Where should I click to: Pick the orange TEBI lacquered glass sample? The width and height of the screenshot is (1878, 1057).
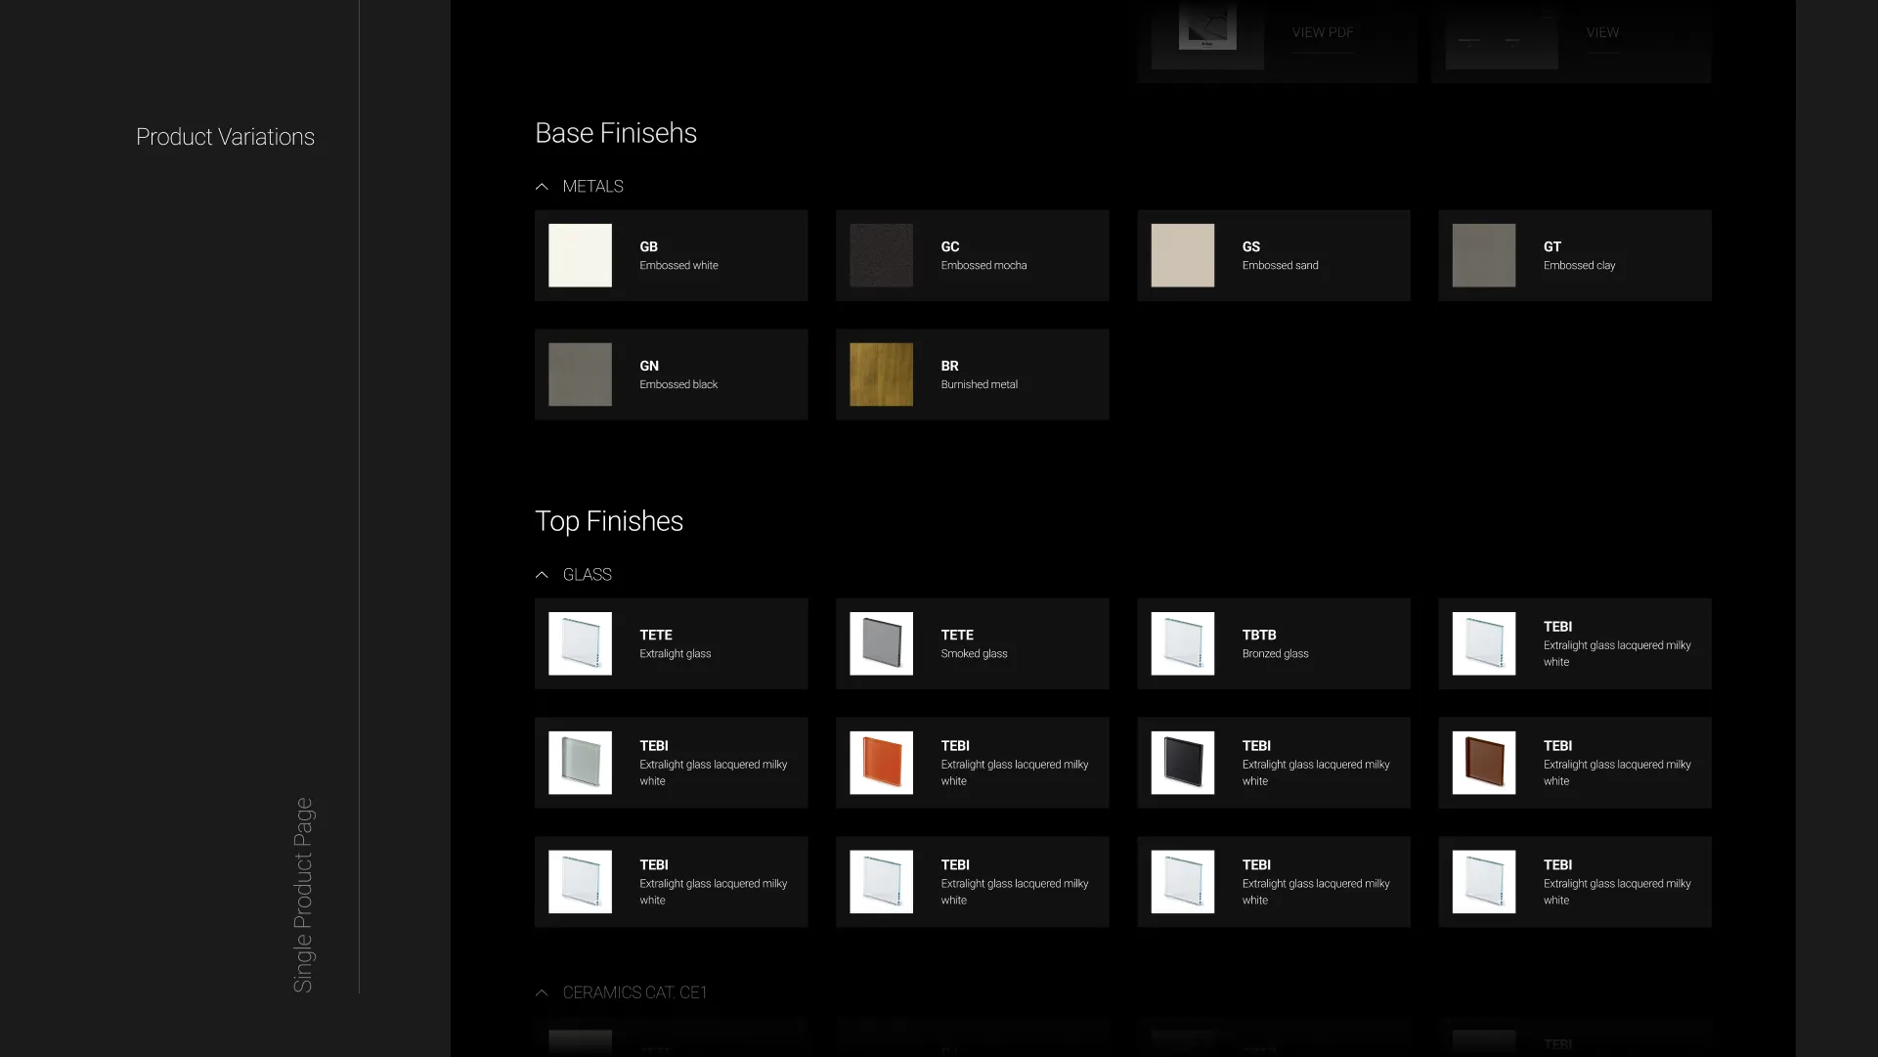[881, 763]
